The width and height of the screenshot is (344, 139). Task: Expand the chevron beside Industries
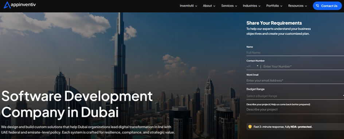click(259, 6)
